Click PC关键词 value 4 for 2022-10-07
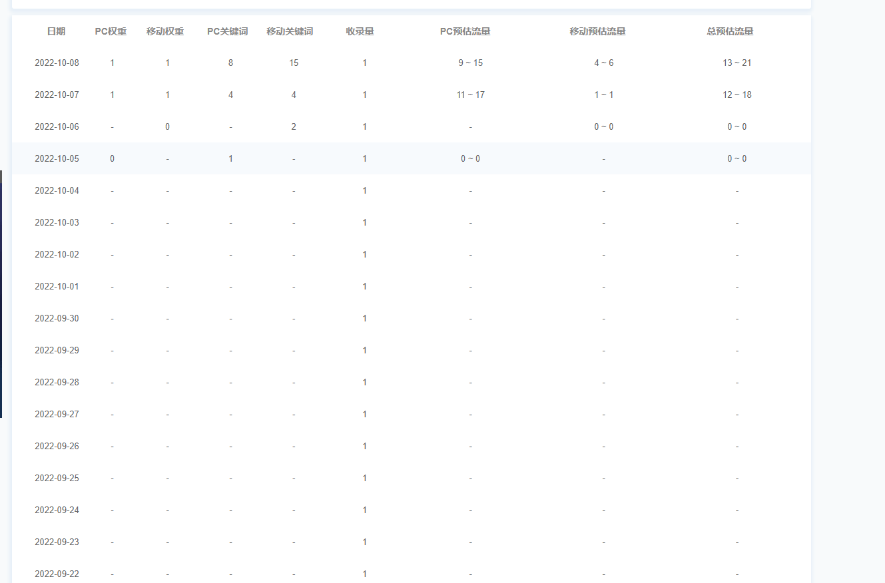This screenshot has width=885, height=583. click(230, 95)
